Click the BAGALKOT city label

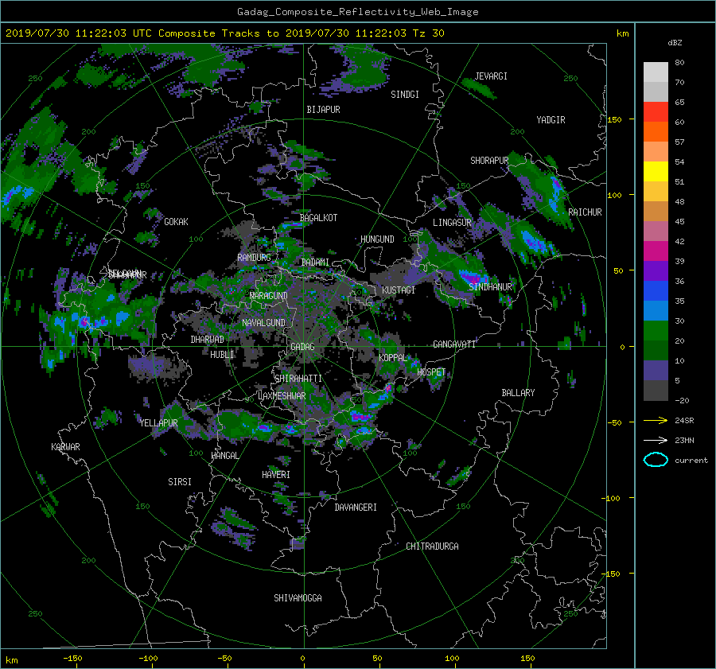click(318, 218)
